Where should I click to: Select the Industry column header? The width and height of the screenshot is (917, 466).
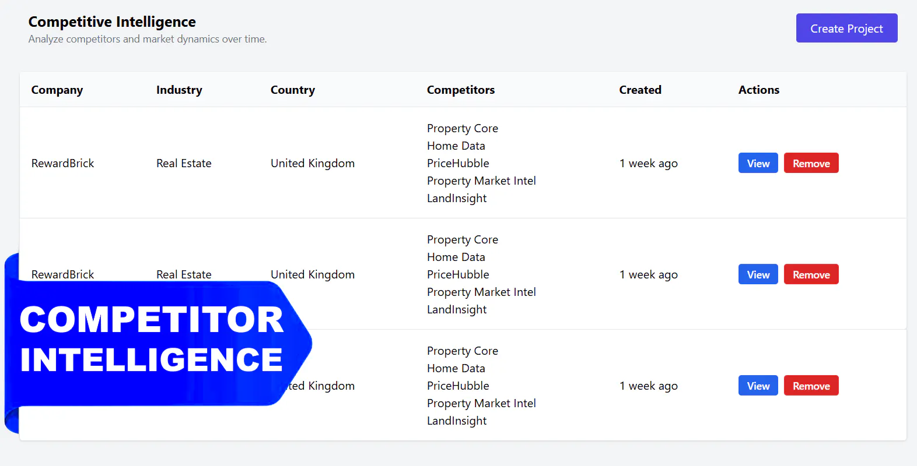click(179, 90)
